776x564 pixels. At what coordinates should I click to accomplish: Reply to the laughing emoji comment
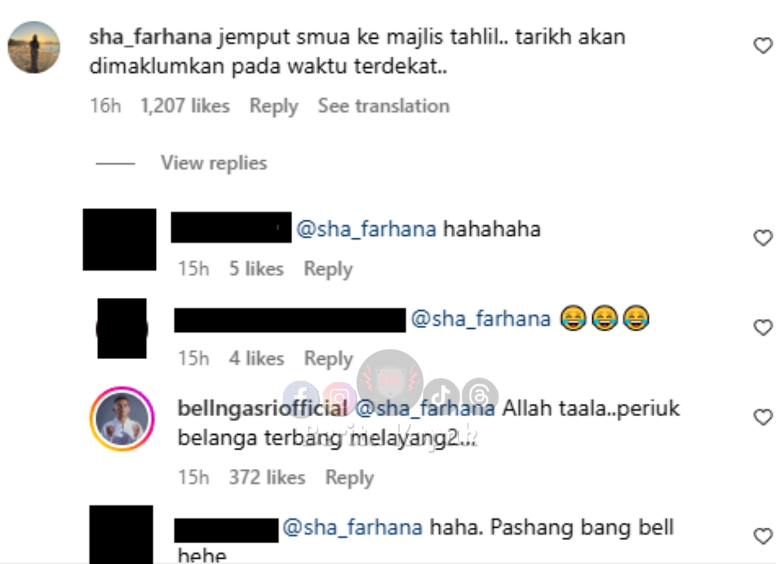point(329,359)
